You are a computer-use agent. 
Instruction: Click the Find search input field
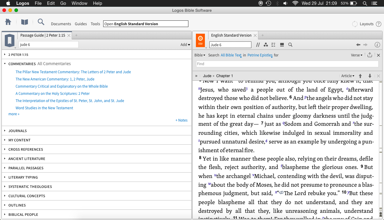(x=287, y=64)
